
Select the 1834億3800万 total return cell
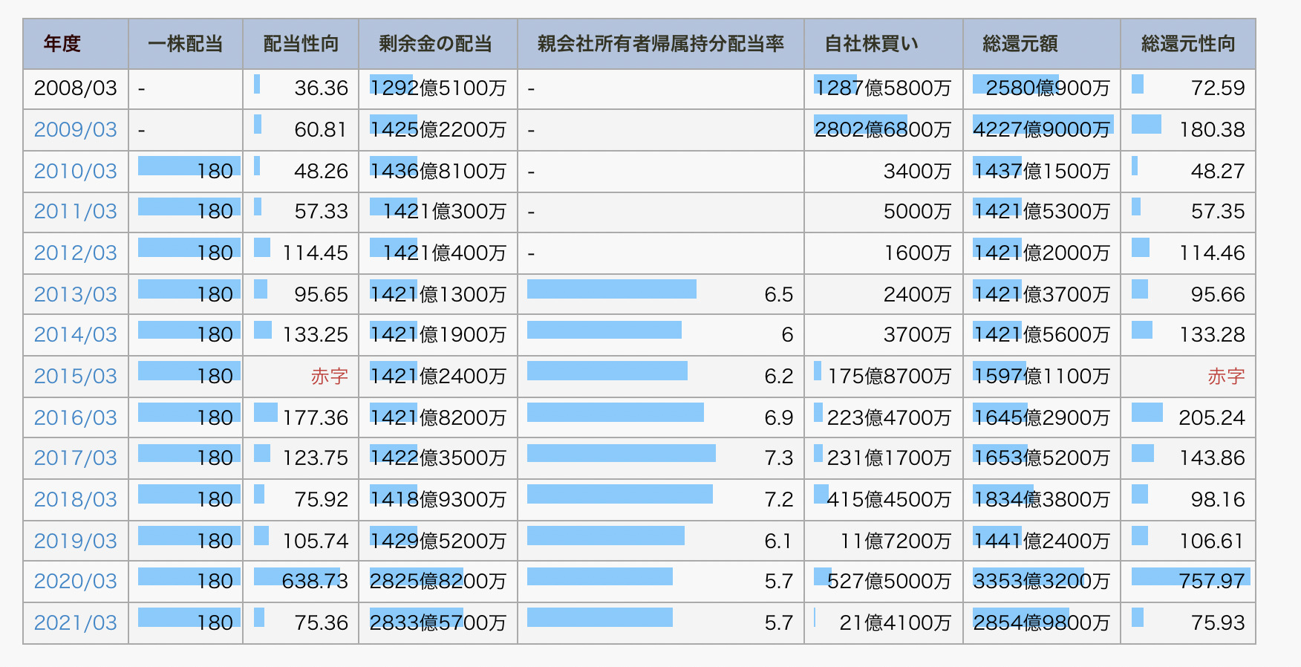click(x=1042, y=500)
